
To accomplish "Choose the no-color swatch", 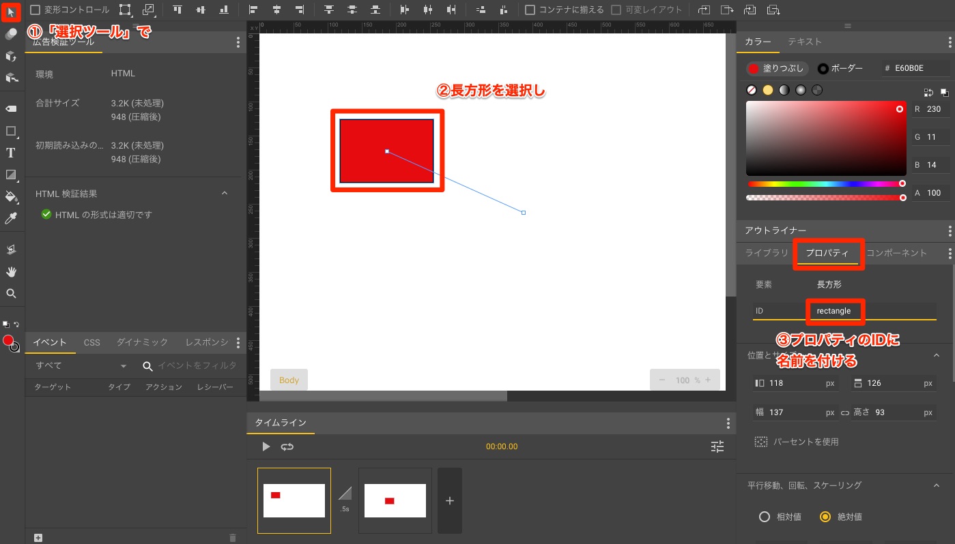I will click(752, 90).
